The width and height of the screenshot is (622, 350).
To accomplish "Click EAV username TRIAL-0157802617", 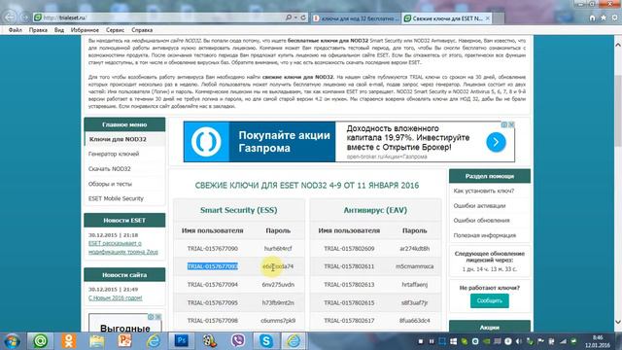I will click(349, 321).
